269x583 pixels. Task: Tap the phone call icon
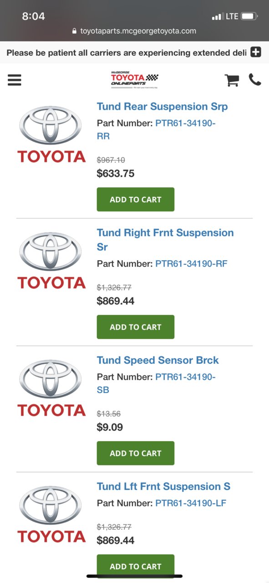(x=255, y=80)
